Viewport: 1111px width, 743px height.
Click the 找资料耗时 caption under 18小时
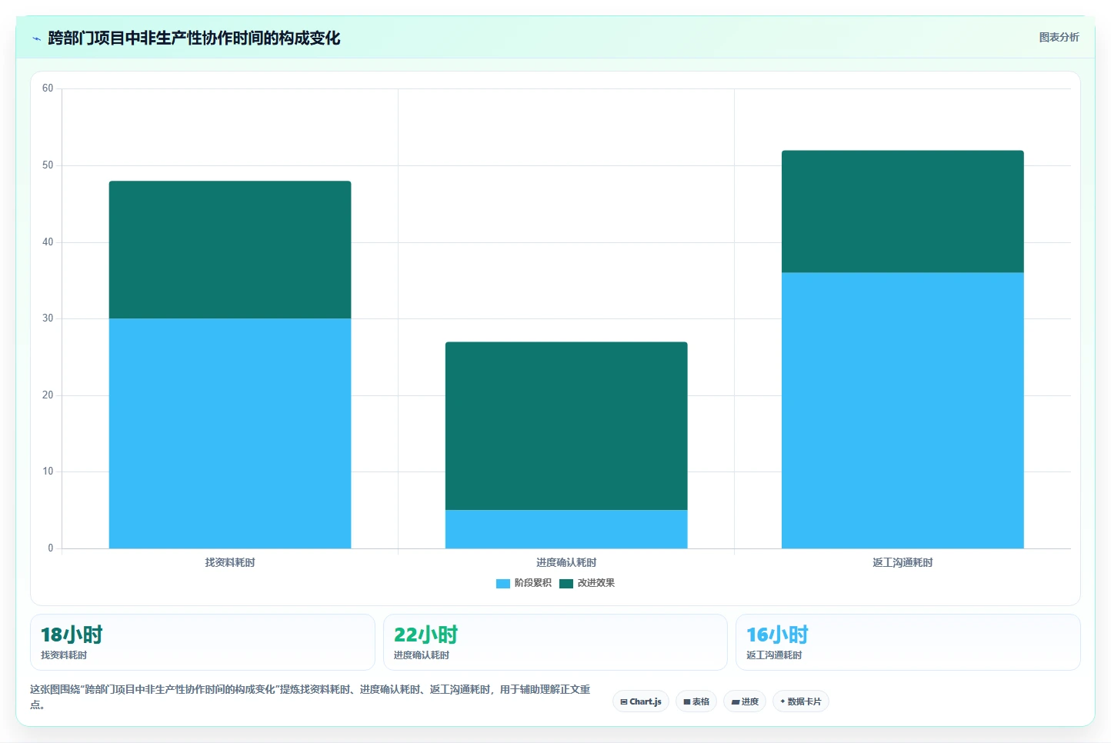click(64, 655)
